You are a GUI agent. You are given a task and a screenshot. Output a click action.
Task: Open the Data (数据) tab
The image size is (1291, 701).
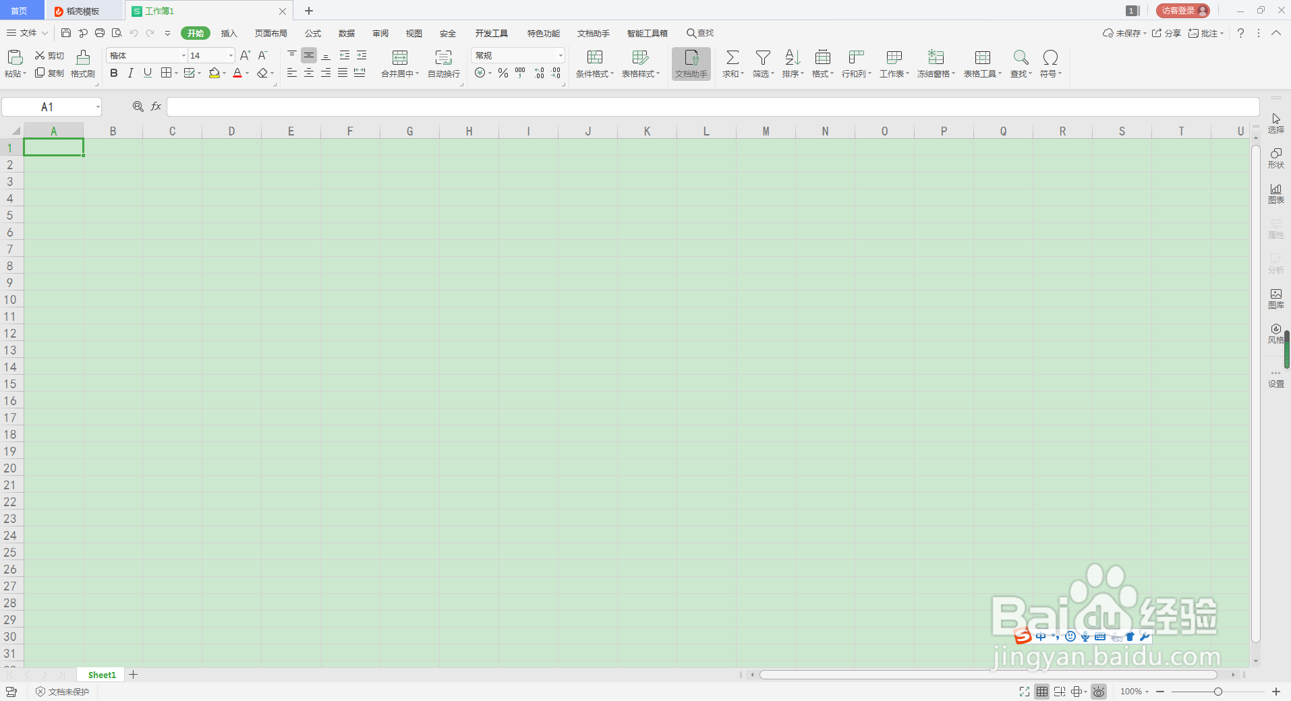[347, 33]
